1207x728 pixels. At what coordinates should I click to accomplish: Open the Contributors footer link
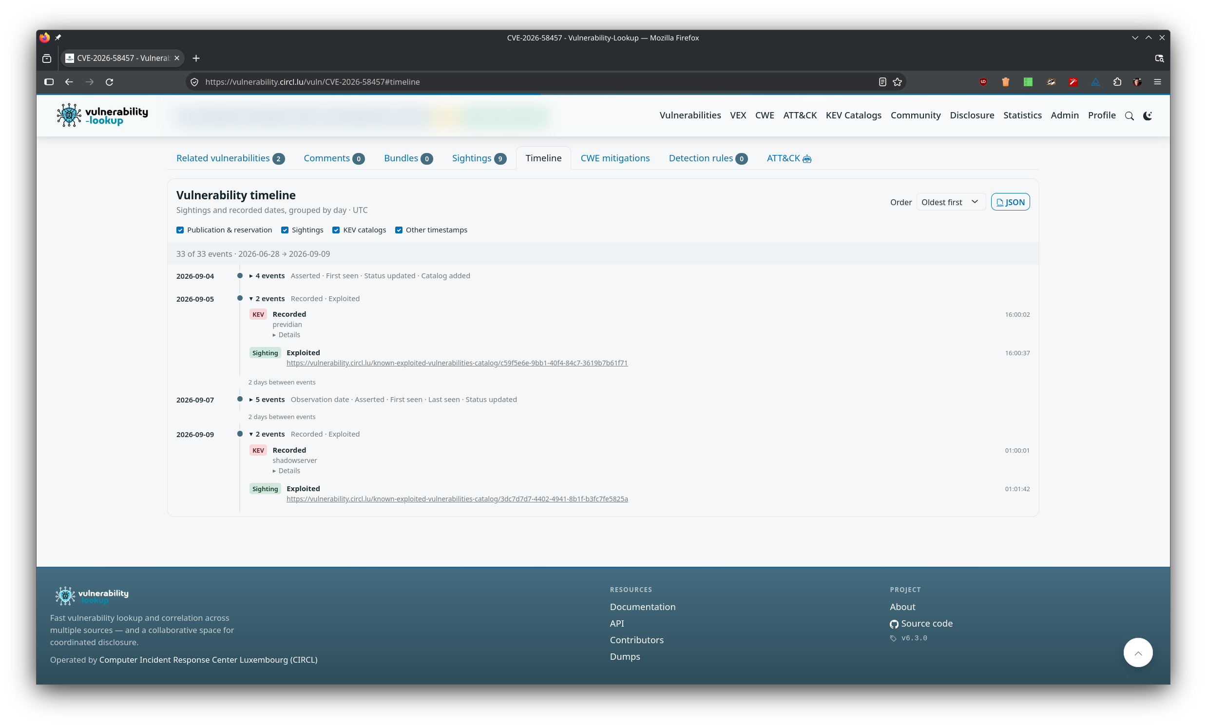(636, 640)
